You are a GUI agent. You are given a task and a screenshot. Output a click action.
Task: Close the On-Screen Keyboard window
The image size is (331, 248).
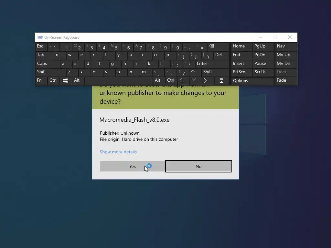[x=290, y=37]
